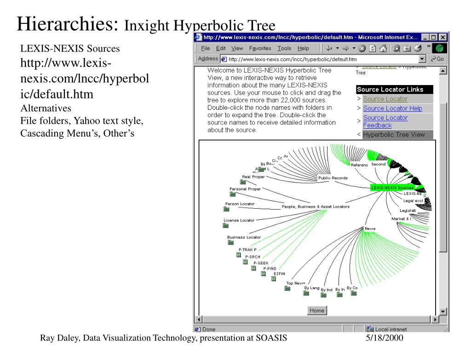The width and height of the screenshot is (471, 353).
Task: Open the Favorites folder toolbar icon
Action: 407,48
